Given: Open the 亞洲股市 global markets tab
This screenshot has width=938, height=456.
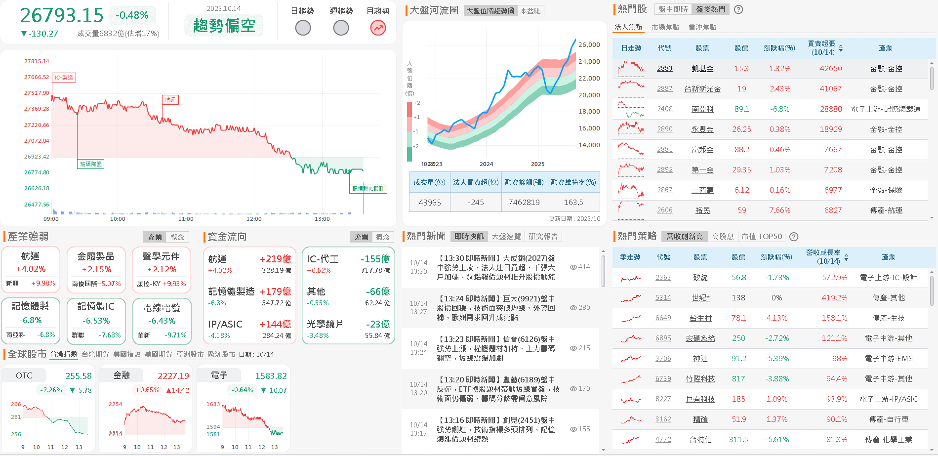Looking at the screenshot, I should pos(190,354).
